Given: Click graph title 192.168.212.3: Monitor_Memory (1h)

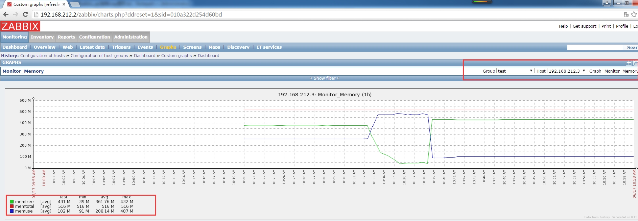Looking at the screenshot, I should [x=325, y=95].
